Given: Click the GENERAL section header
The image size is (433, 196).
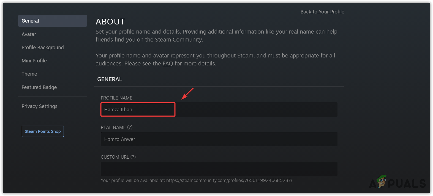Looking at the screenshot, I should (x=110, y=79).
